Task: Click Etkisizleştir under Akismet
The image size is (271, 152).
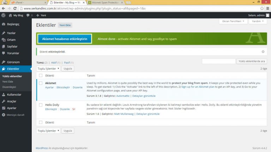Action: click(63, 87)
